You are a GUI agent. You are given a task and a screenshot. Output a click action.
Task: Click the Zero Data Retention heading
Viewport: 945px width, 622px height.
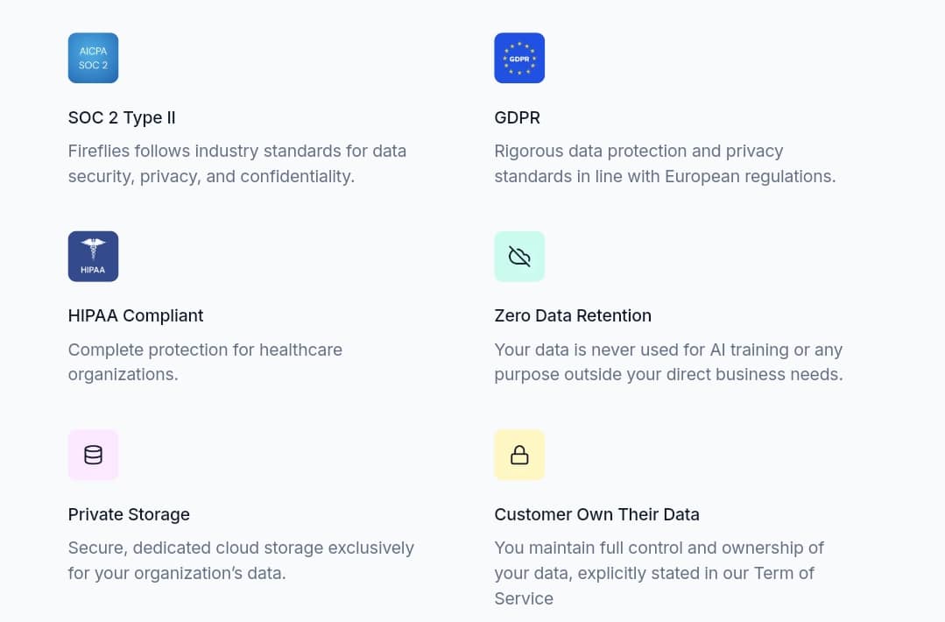click(x=573, y=316)
